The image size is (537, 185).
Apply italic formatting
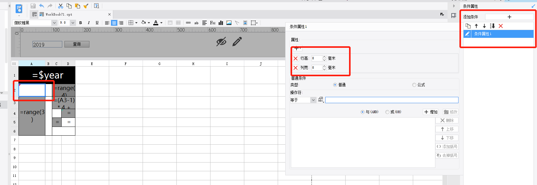click(x=89, y=23)
